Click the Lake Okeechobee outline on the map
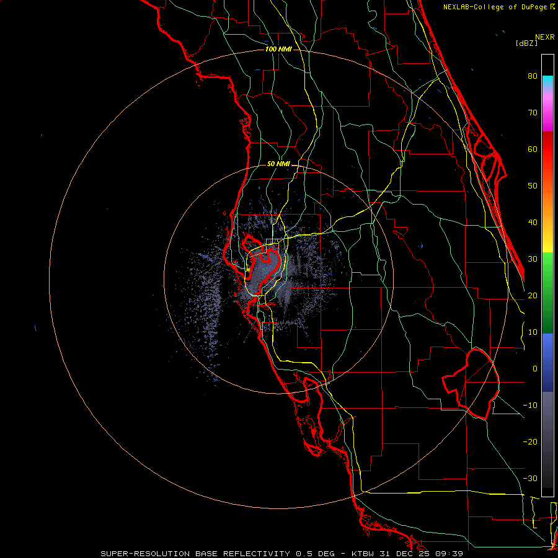 tap(471, 383)
